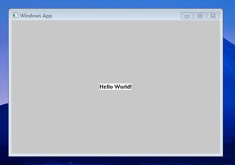
Task: Close the Windows App window
Action: click(x=213, y=15)
